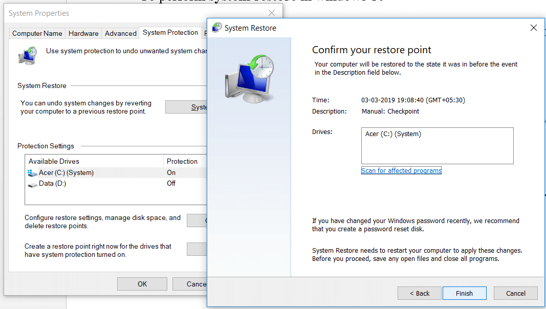Open Scan for affected programs link

point(401,170)
